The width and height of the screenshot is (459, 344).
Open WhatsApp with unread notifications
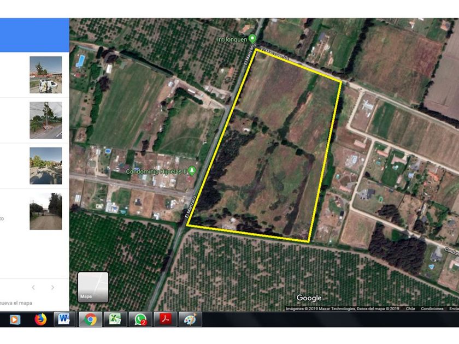(x=140, y=319)
